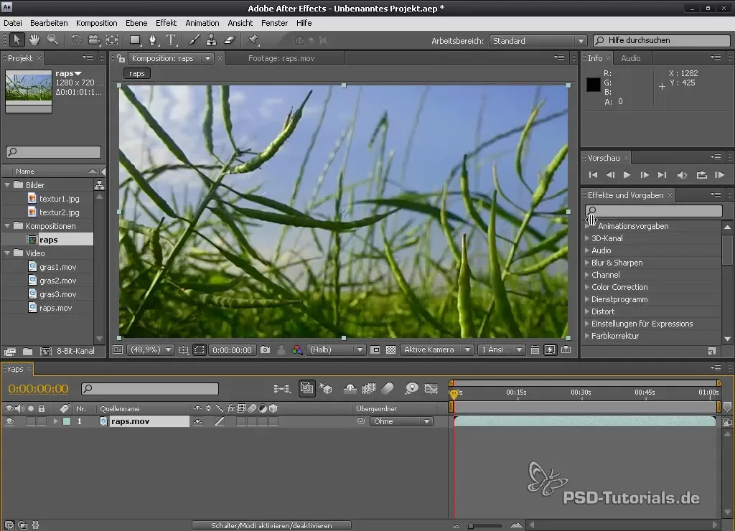This screenshot has height=531, width=735.
Task: Collapse the Bilder folder
Action: 7,185
